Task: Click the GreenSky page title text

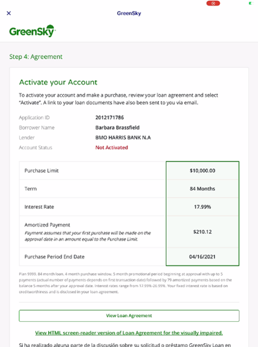Action: [x=129, y=13]
